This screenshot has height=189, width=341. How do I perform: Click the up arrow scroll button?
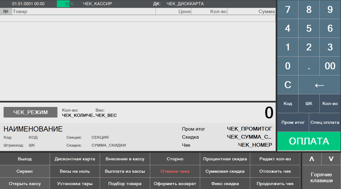(x=312, y=159)
